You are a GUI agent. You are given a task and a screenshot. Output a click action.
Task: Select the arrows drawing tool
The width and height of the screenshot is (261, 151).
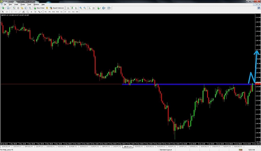click(x=39, y=12)
